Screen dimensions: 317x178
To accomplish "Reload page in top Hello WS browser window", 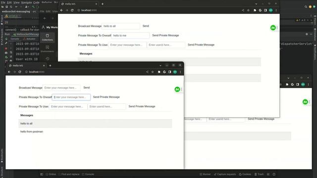I will coord(72,10).
